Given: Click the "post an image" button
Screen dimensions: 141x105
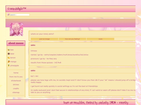Looking at the screenshot, I should [44, 39].
